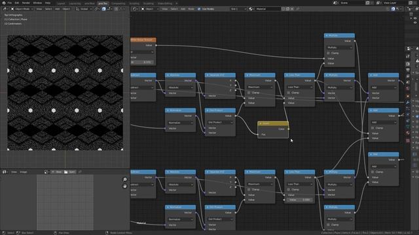419x235 pixels.
Task: Open the Object menu in the 3D viewport header
Action: pos(66,8)
